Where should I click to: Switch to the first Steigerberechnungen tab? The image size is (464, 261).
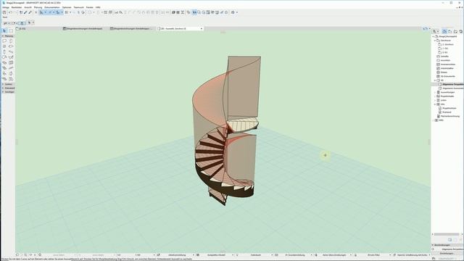click(85, 29)
